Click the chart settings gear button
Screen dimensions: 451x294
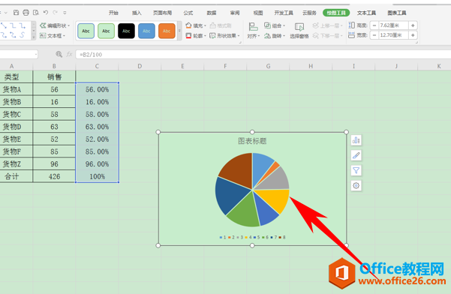(x=356, y=186)
